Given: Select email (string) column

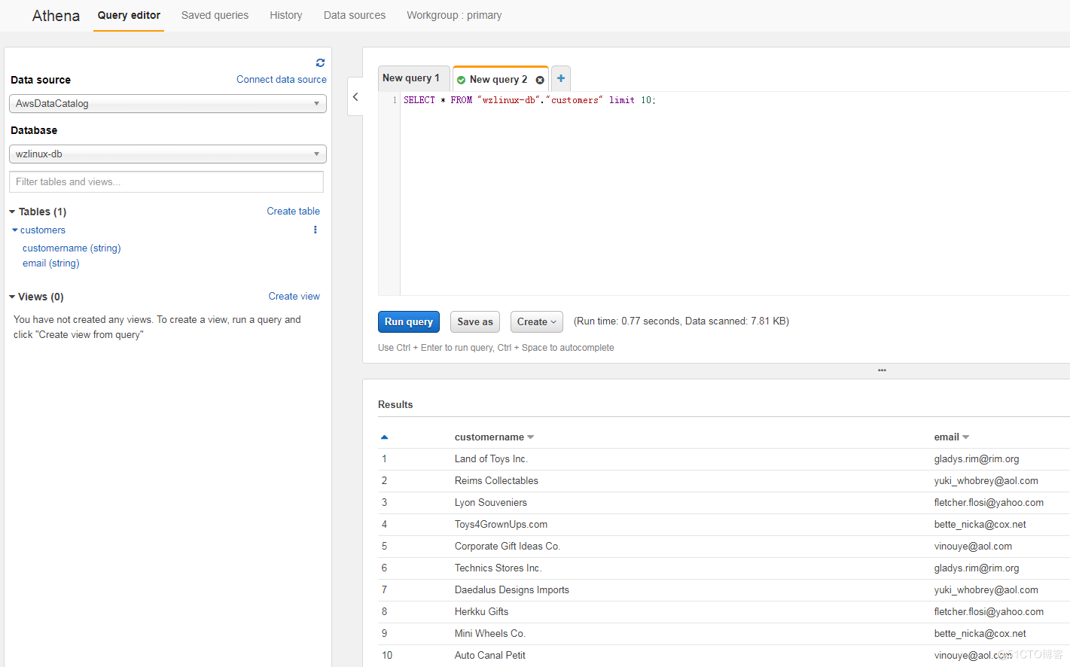Looking at the screenshot, I should point(51,263).
